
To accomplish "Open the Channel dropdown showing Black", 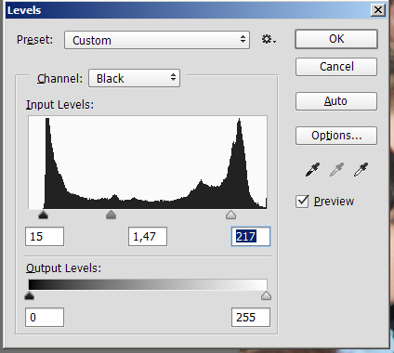I will pyautogui.click(x=134, y=78).
